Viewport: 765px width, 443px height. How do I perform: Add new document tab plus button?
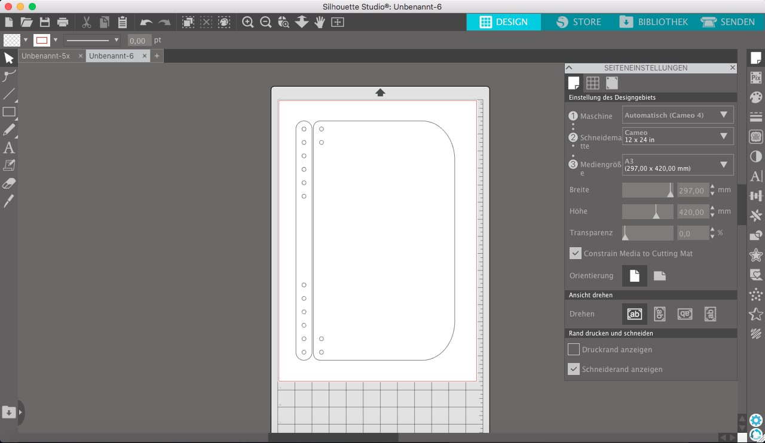157,56
